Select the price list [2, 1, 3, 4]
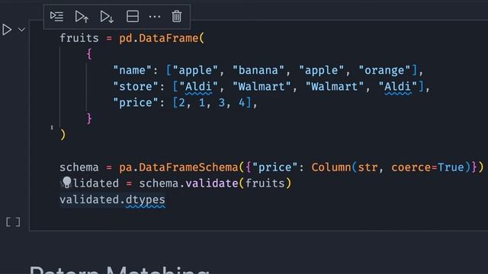Viewport: 488px width, 274px height. point(212,103)
